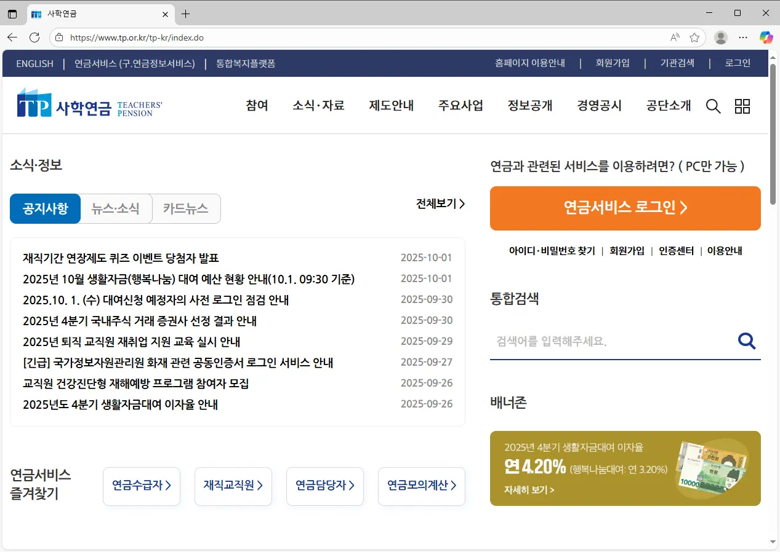This screenshot has width=780, height=552.
Task: Open the sitemap grid menu icon
Action: pyautogui.click(x=742, y=106)
